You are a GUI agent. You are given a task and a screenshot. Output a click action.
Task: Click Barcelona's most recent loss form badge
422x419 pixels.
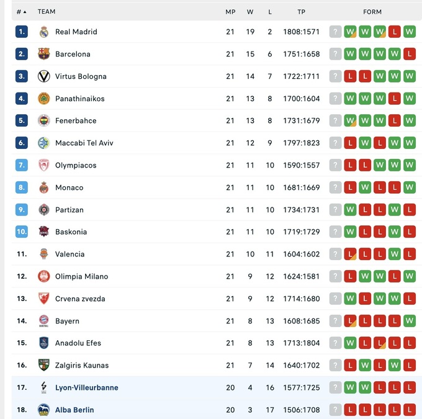[409, 54]
